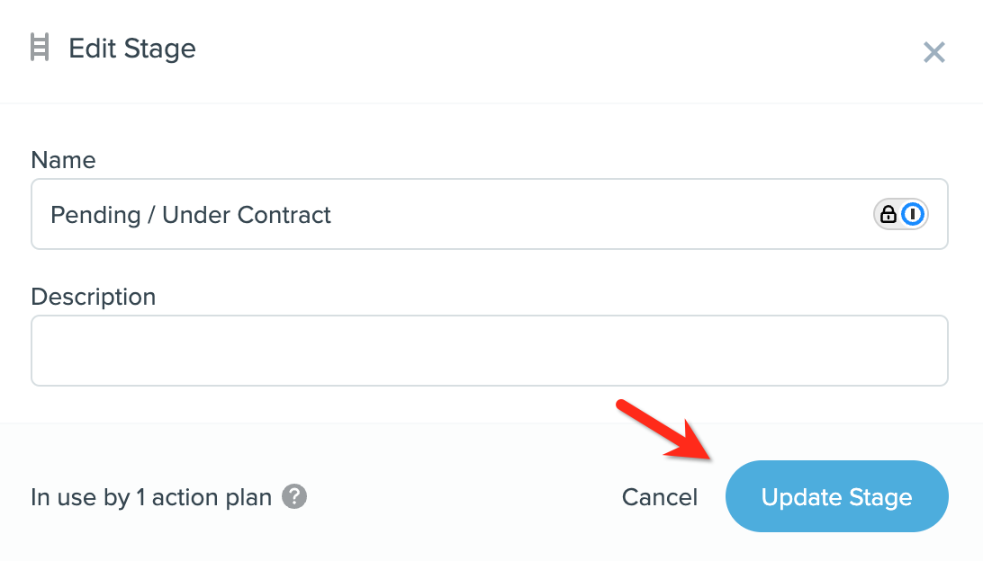Focus the empty Description text box

click(x=489, y=351)
